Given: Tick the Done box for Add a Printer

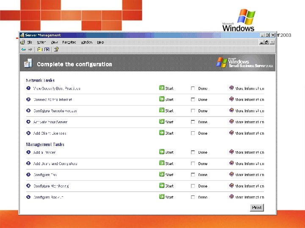Looking at the screenshot, I should tap(193, 152).
